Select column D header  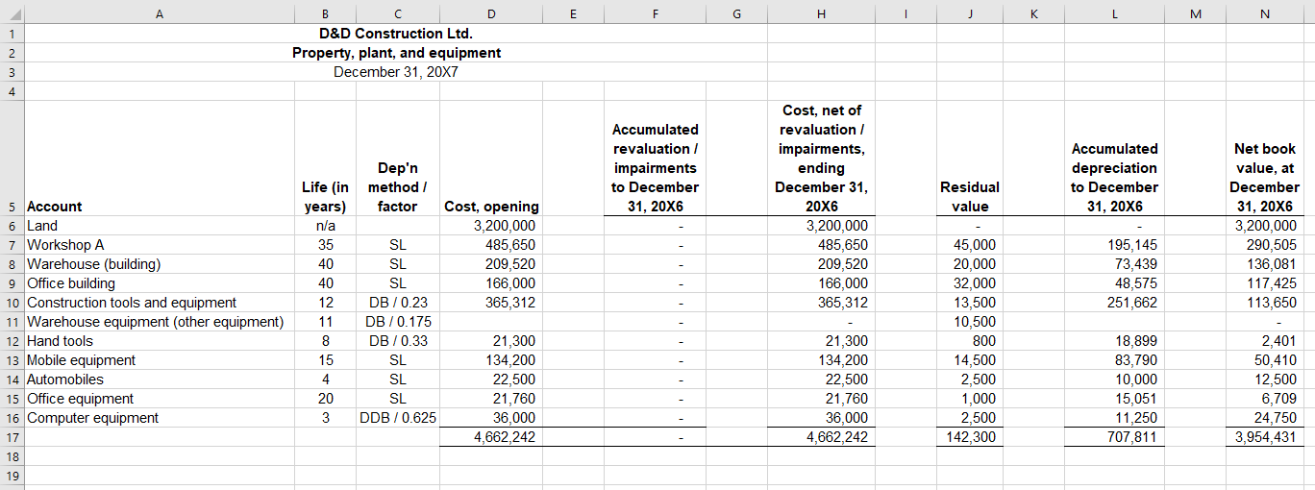[x=491, y=13]
